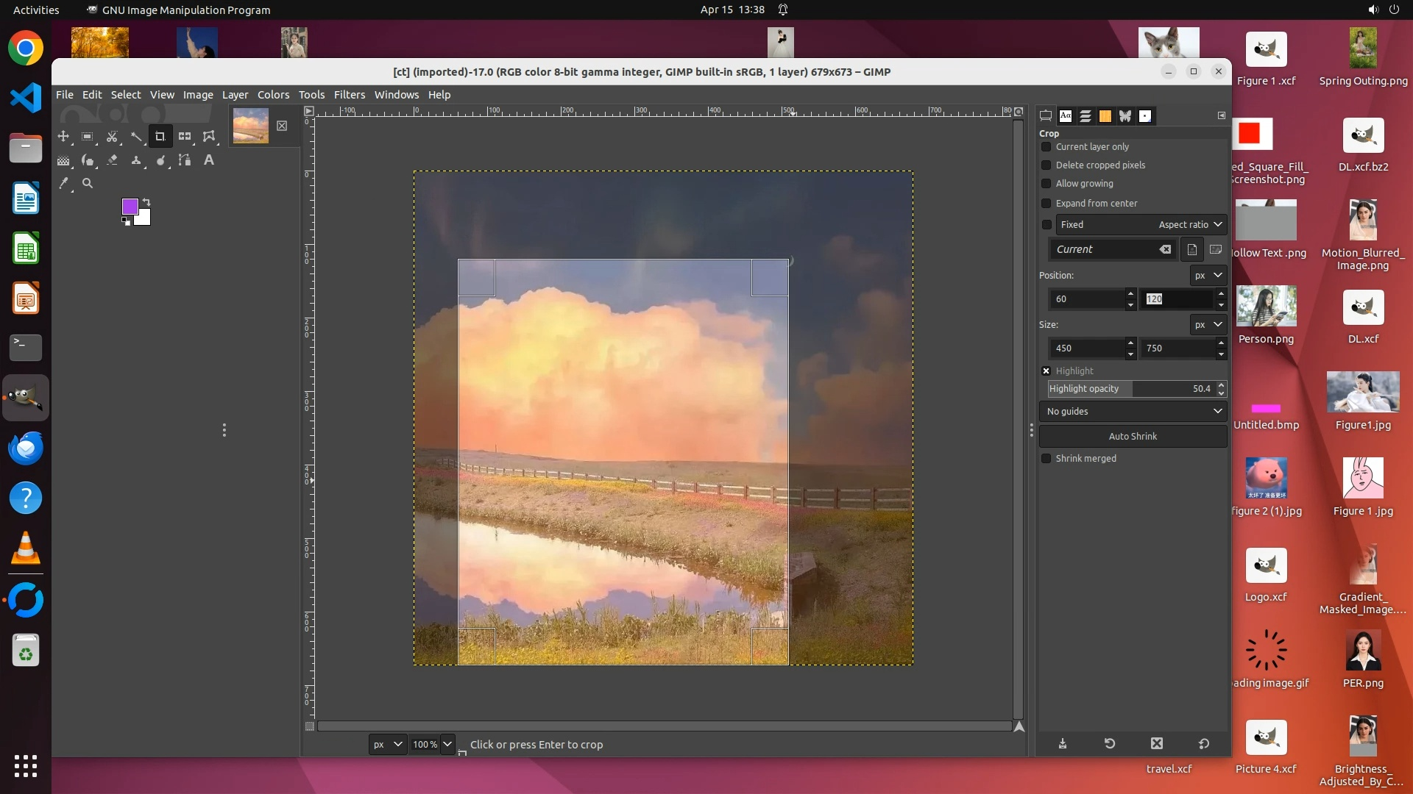Disable the Highlight checkbox
This screenshot has height=794, width=1413.
1046,371
